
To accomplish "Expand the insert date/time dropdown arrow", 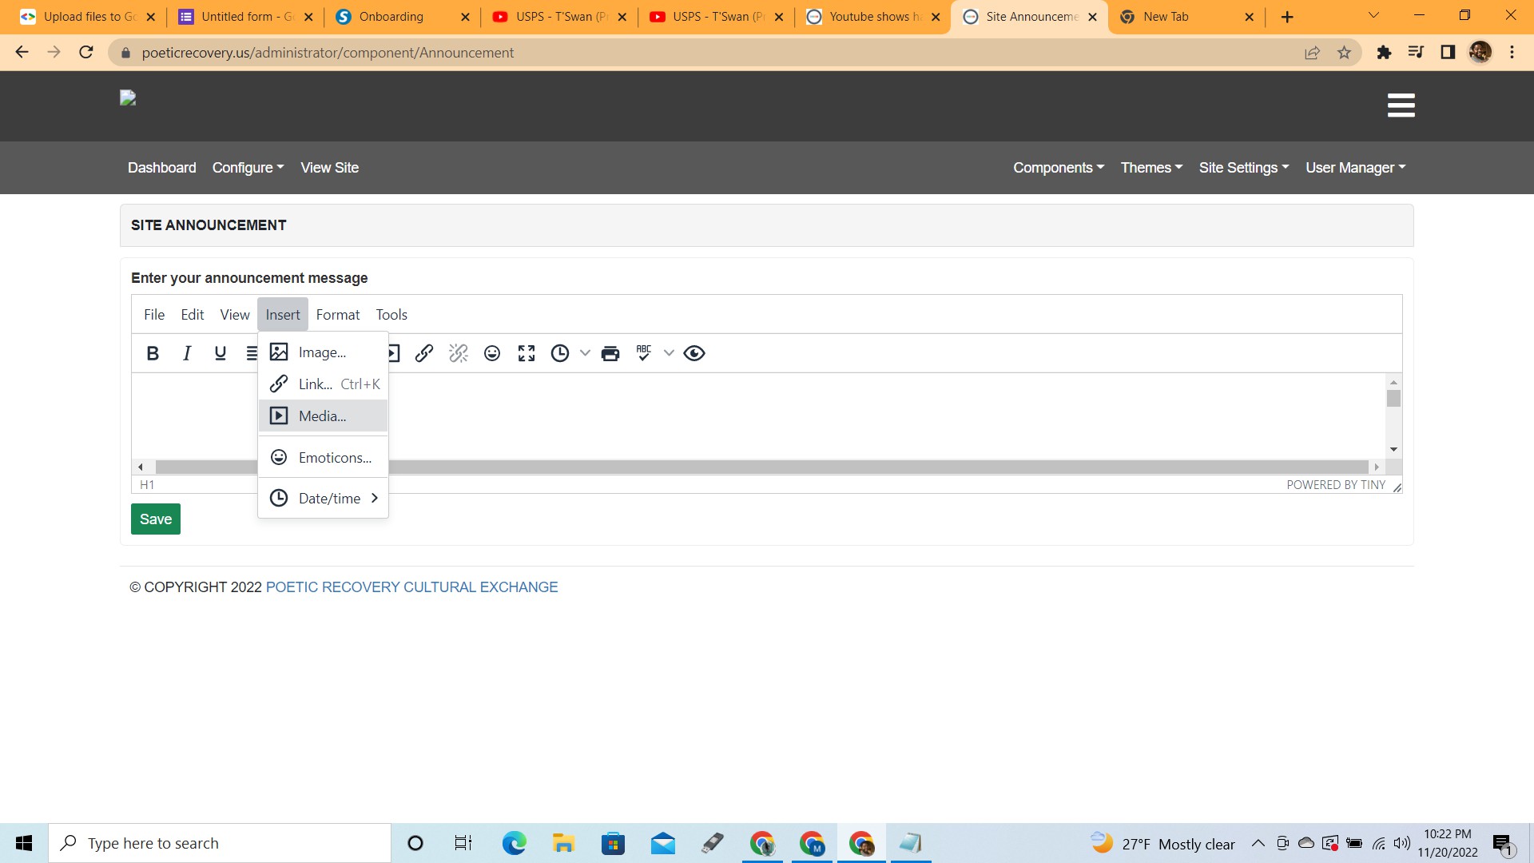I will point(585,353).
